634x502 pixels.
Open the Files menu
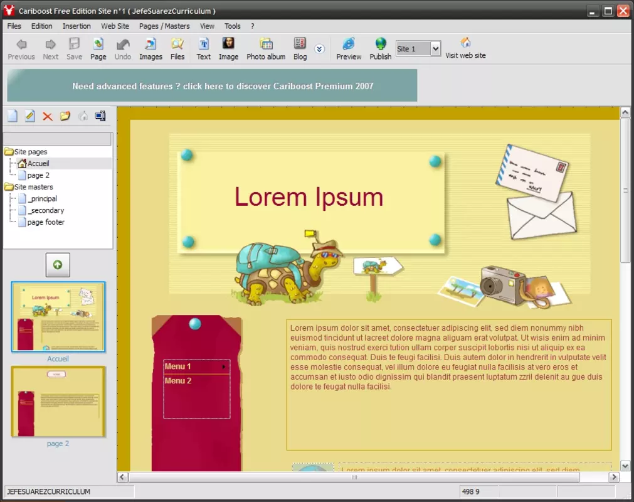[x=14, y=26]
